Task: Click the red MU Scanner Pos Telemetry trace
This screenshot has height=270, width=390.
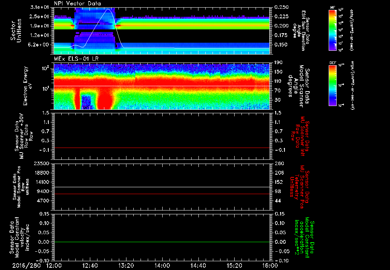Action: tap(162, 194)
